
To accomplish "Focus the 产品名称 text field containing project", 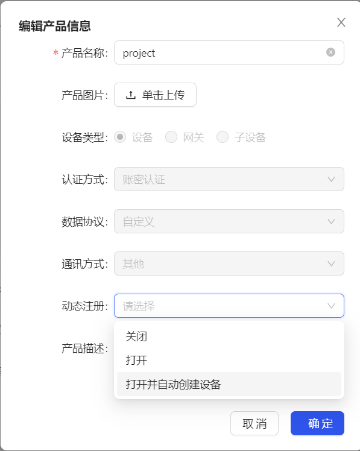I will pyautogui.click(x=229, y=52).
